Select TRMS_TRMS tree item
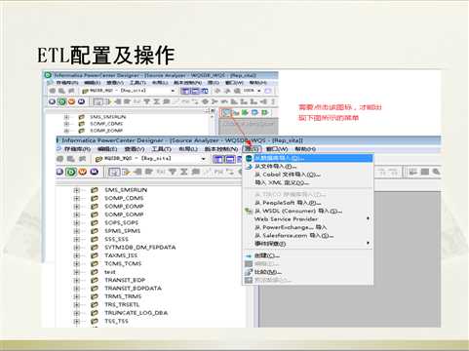 pos(123,296)
